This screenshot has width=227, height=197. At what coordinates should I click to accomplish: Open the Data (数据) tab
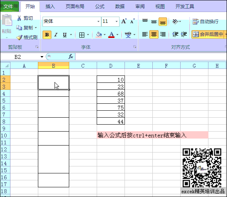[120, 6]
